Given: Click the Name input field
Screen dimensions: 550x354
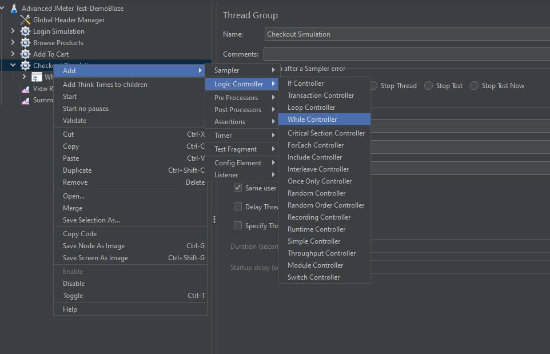Looking at the screenshot, I should (407, 34).
